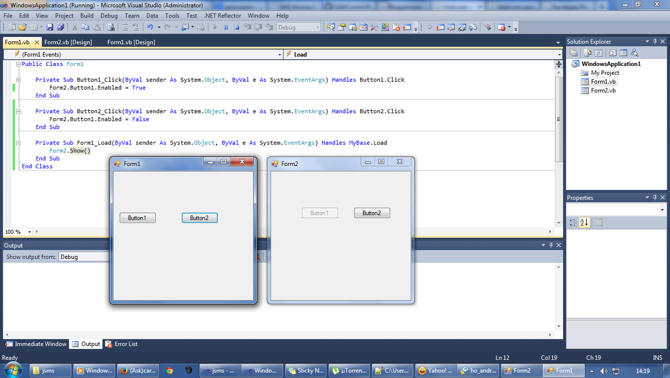Click the volume speaker tray icon
Screen dimensions: 670x378
[604, 371]
